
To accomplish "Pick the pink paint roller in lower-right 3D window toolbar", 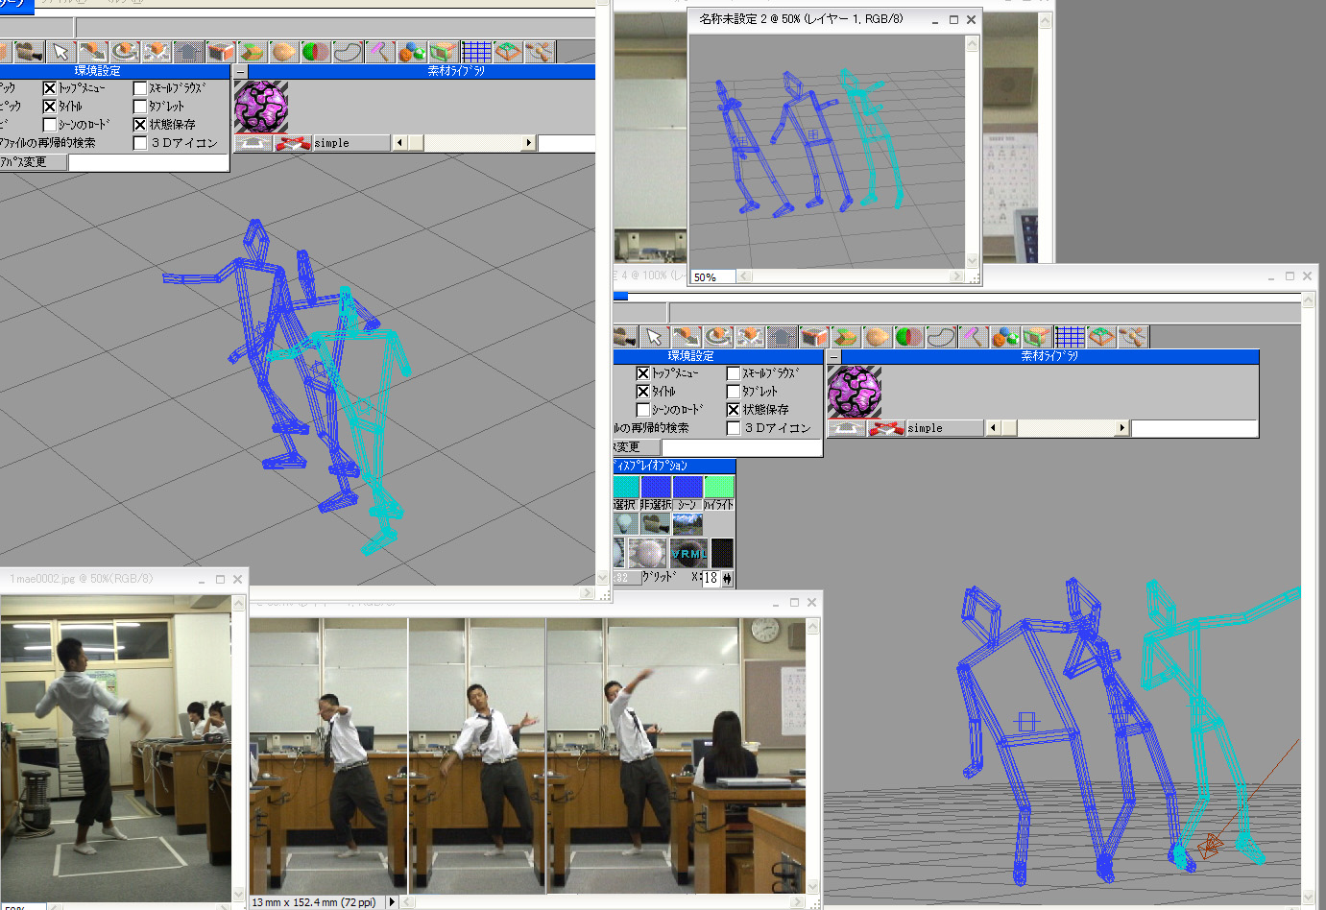I will click(x=974, y=337).
